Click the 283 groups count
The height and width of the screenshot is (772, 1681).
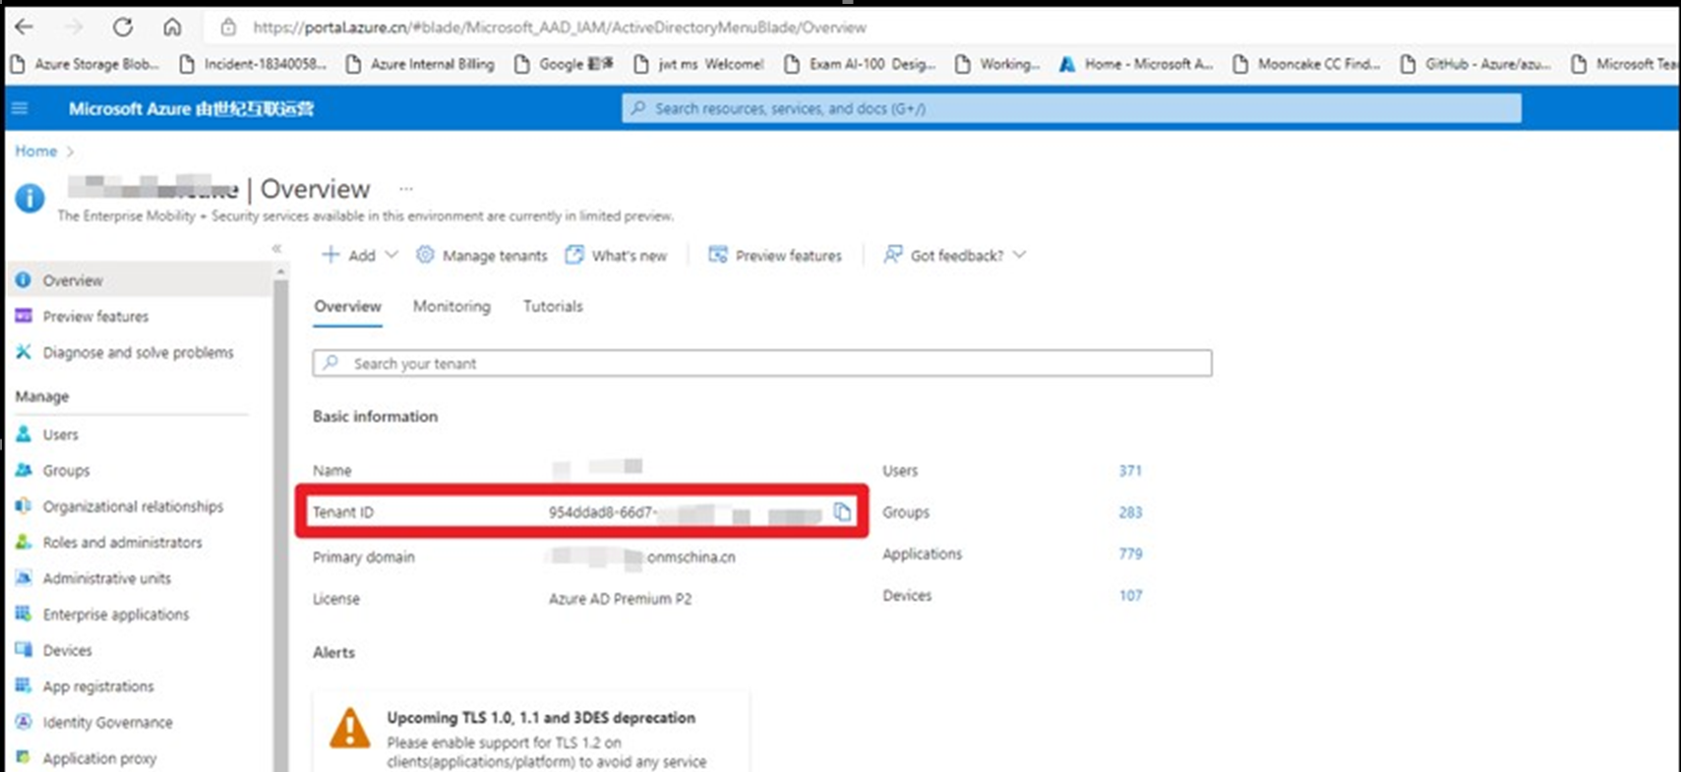[1130, 512]
